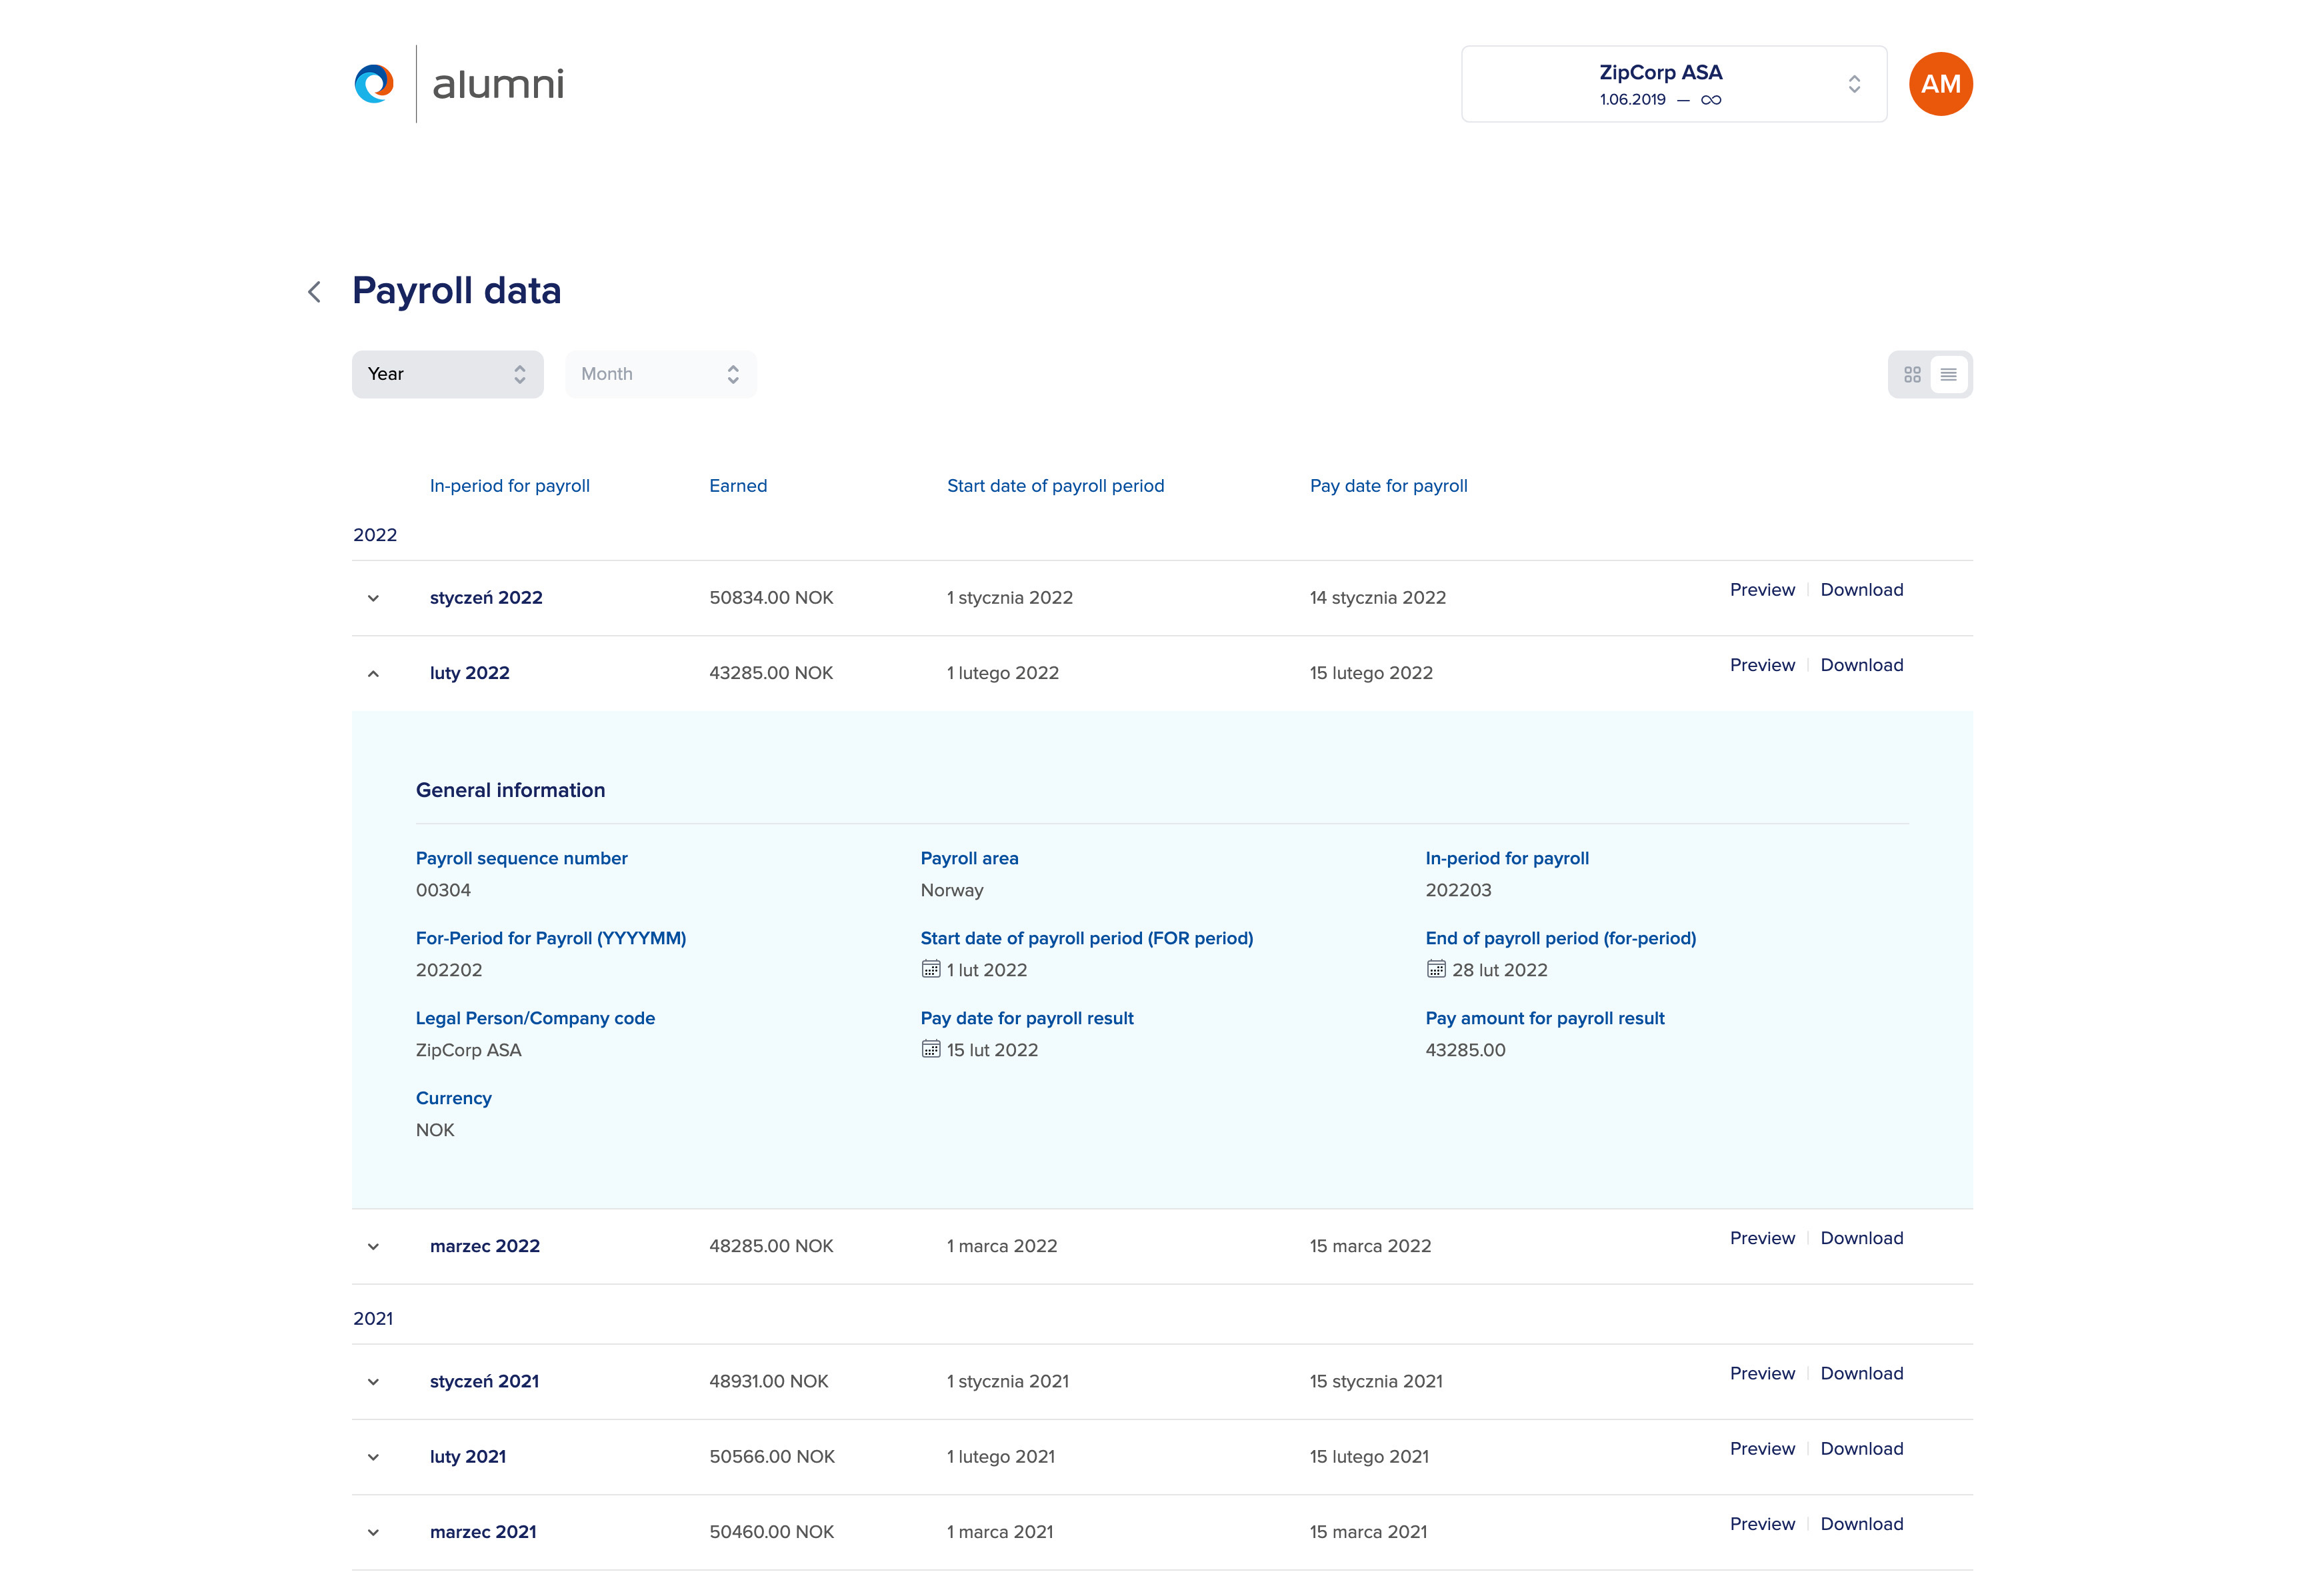The width and height of the screenshot is (2324, 1578).
Task: Switch to list view layout
Action: (x=1948, y=375)
